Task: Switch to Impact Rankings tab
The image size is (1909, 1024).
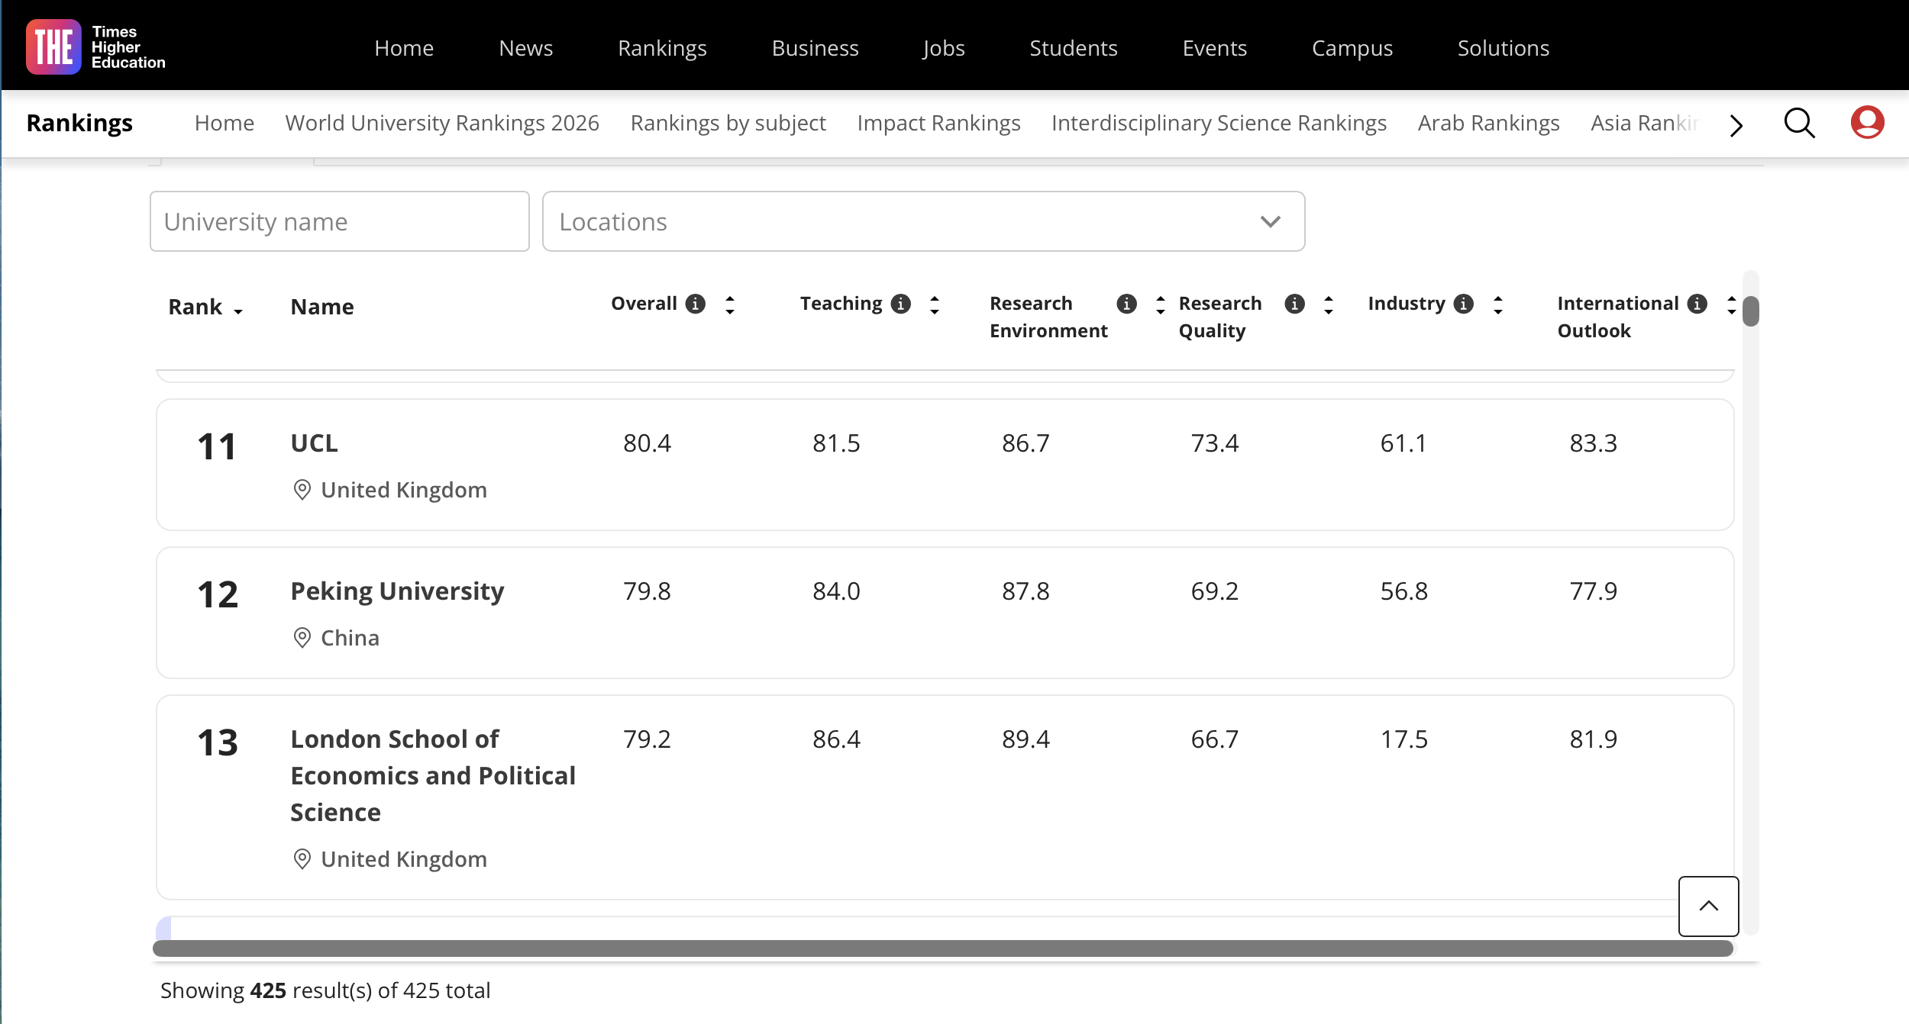Action: click(x=938, y=123)
